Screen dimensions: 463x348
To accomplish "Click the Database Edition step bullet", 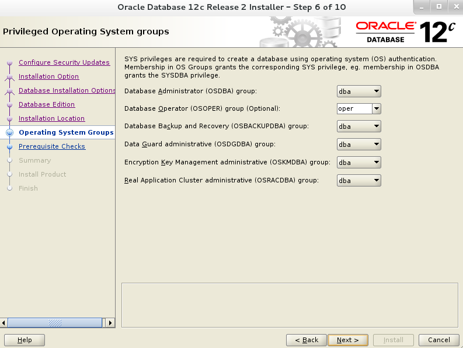I will click(x=10, y=104).
